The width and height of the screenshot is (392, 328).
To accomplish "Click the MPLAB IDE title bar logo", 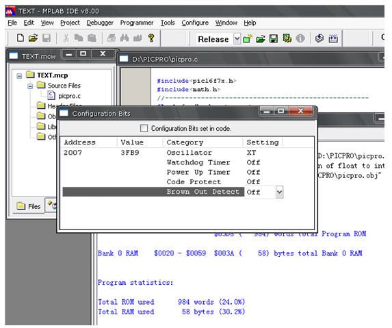I will click(x=10, y=11).
